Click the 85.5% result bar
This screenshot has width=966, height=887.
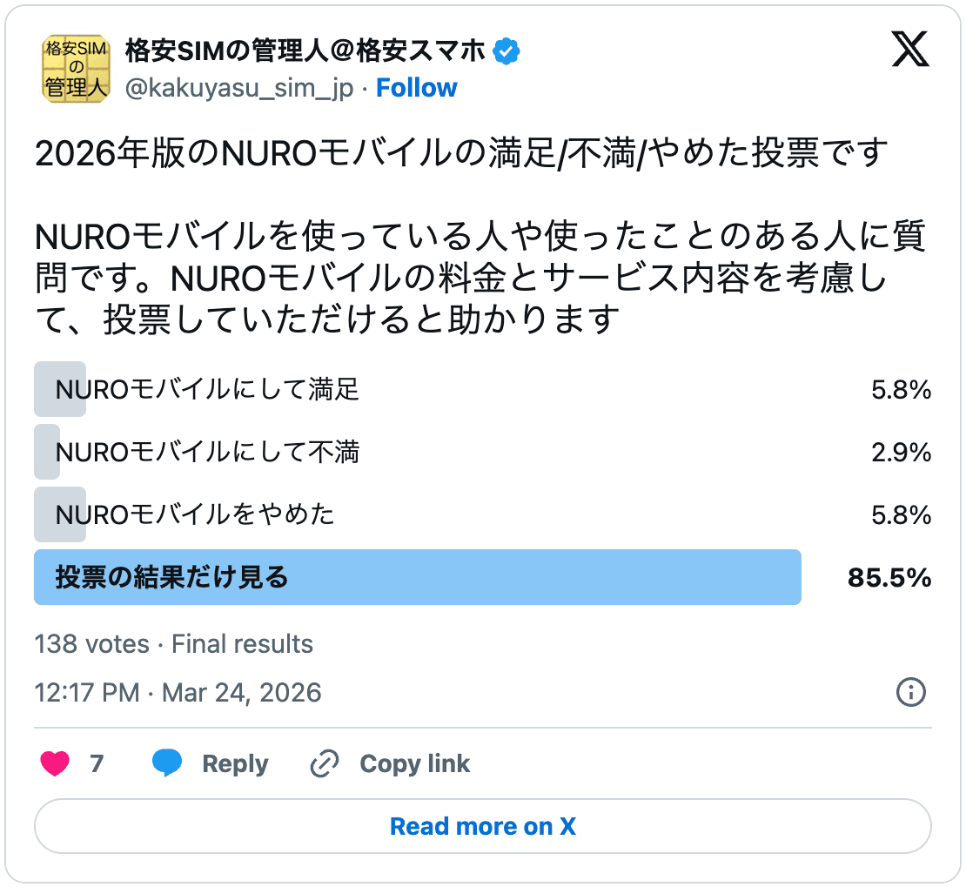tap(888, 577)
